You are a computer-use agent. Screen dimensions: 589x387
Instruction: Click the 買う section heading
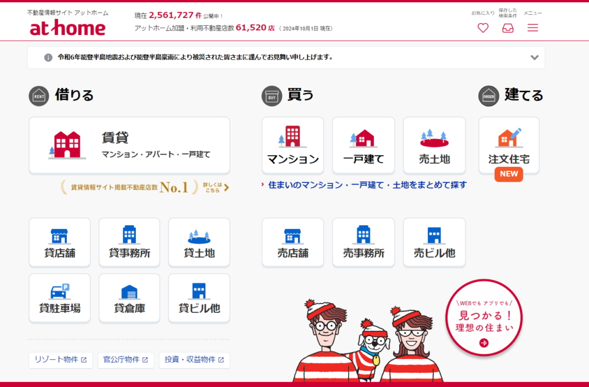point(300,95)
